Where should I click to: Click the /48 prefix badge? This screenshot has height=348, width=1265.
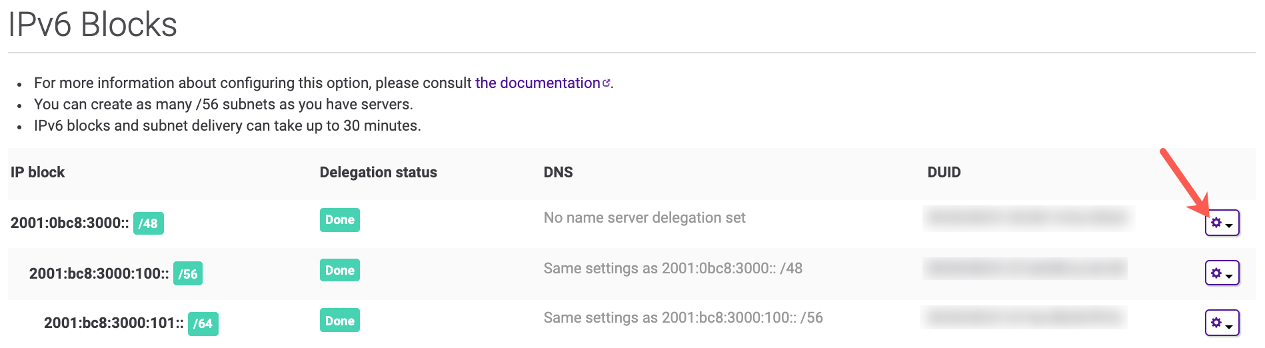[148, 223]
